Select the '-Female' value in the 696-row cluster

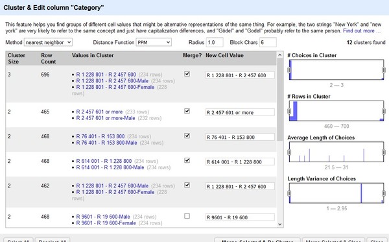coord(115,87)
